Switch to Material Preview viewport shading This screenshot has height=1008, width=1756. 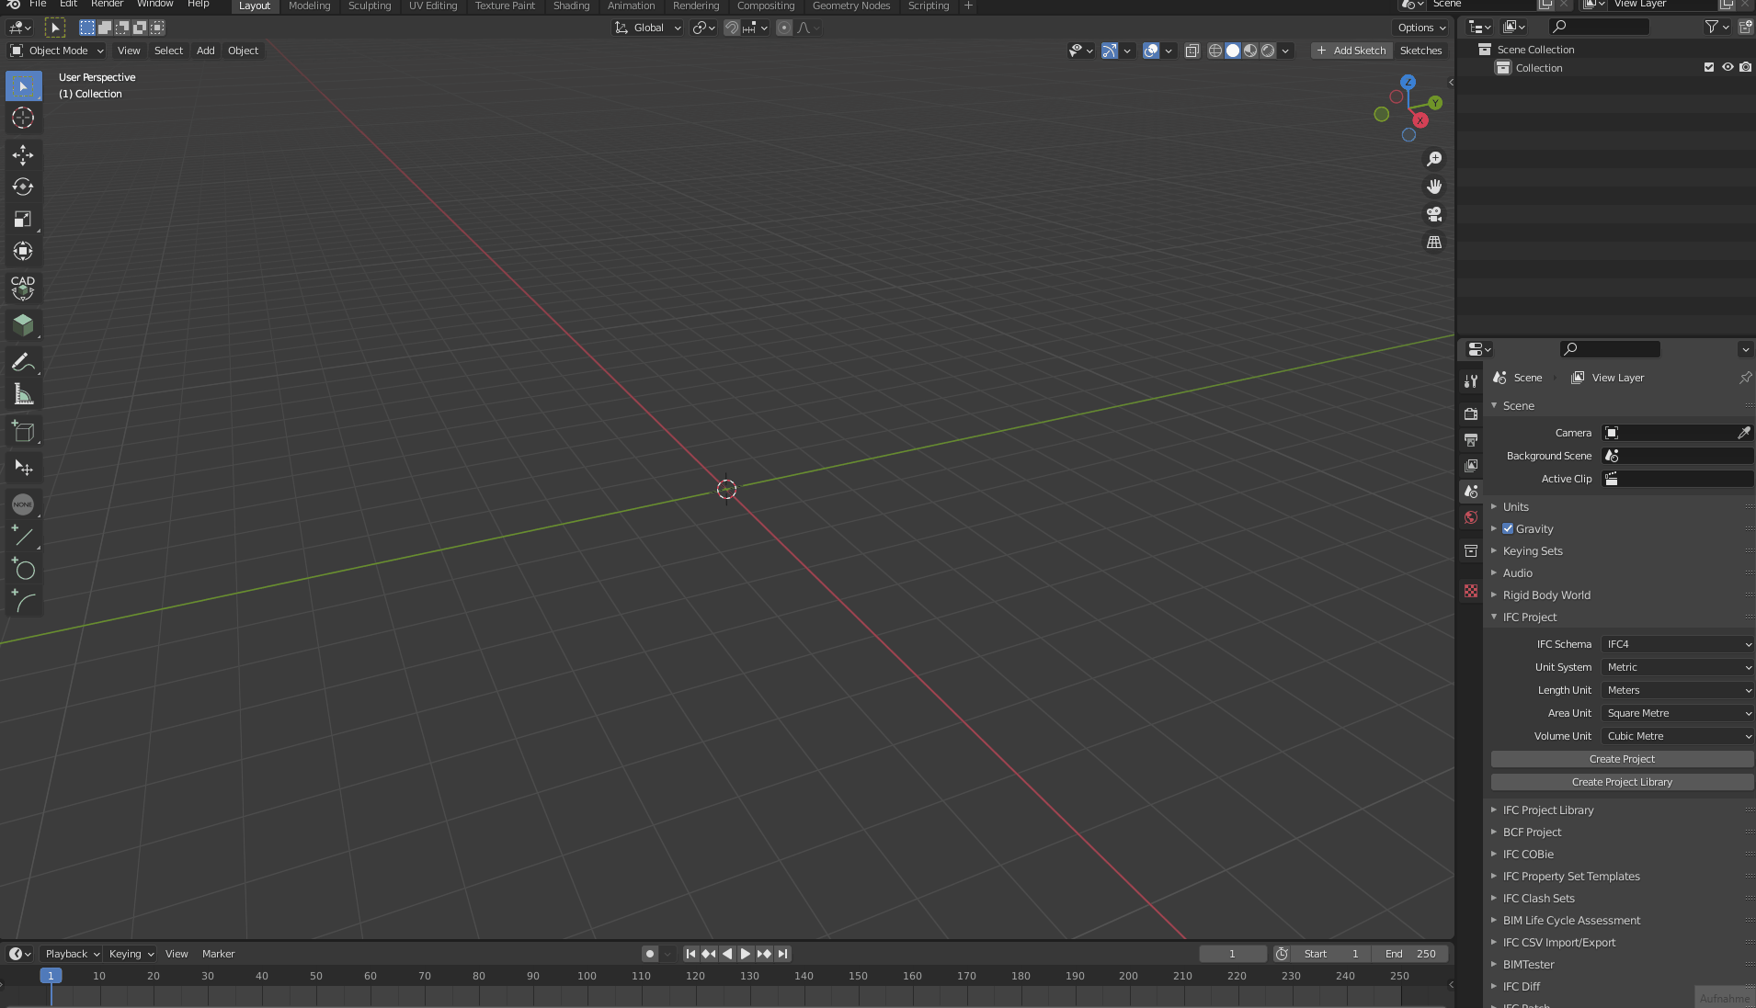[1250, 51]
